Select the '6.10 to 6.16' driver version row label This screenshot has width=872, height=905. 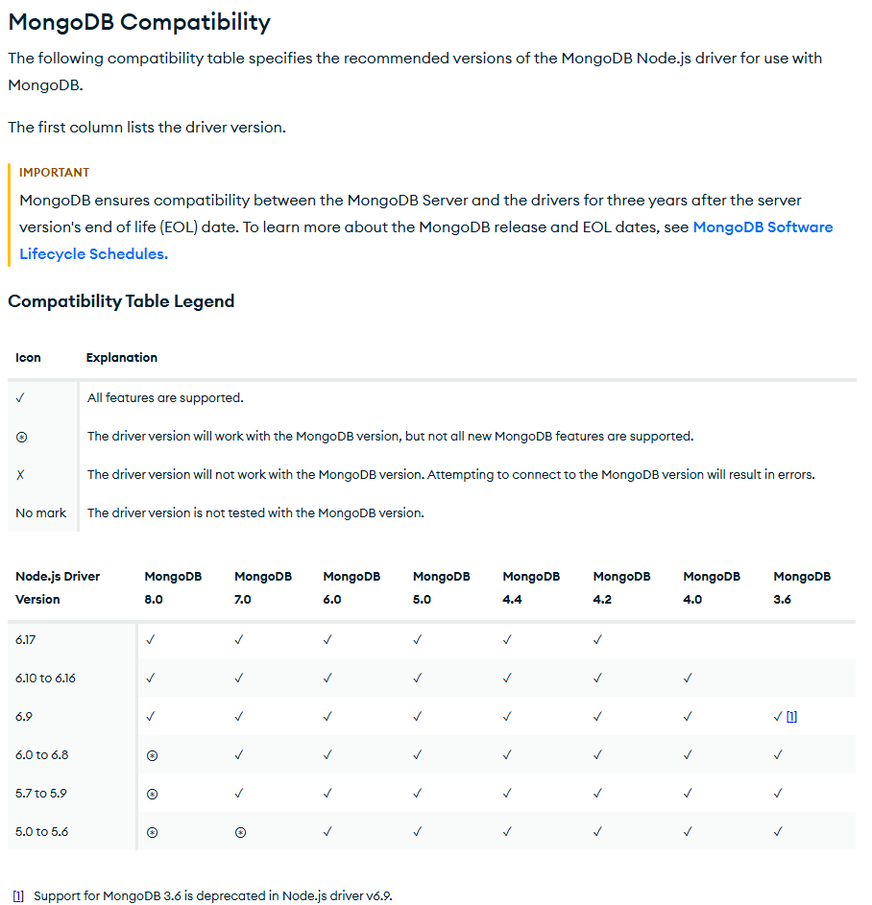point(45,678)
